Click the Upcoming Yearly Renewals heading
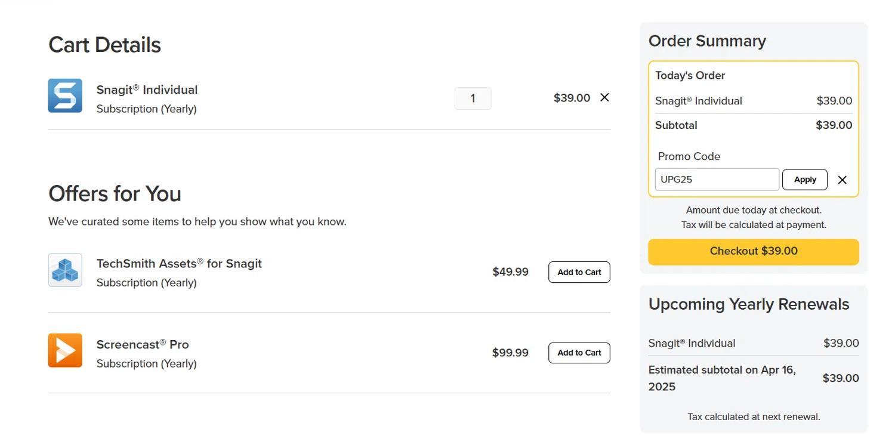The height and width of the screenshot is (438, 895). pyautogui.click(x=749, y=304)
